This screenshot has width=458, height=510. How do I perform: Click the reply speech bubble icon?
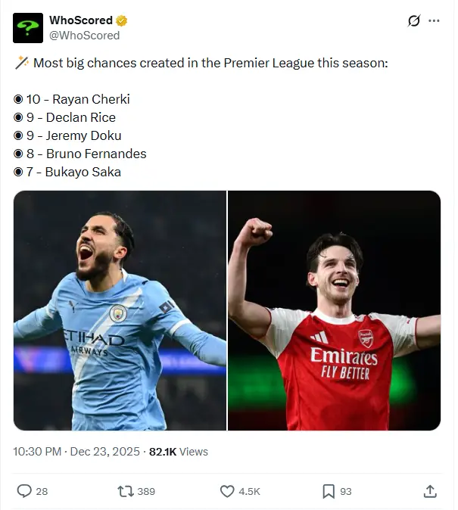click(24, 491)
